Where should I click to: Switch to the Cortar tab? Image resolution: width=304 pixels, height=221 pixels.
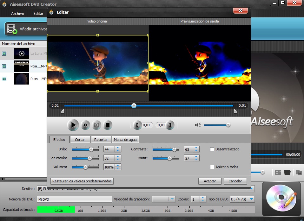coord(80,140)
